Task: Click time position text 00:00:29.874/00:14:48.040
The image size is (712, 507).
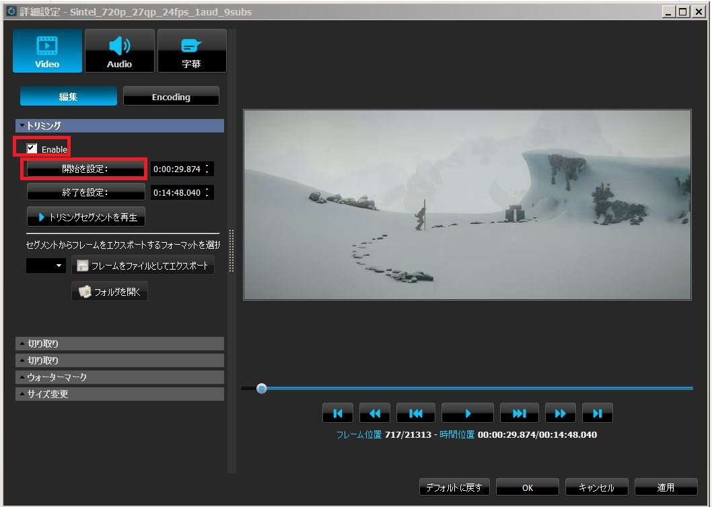Action: (537, 435)
